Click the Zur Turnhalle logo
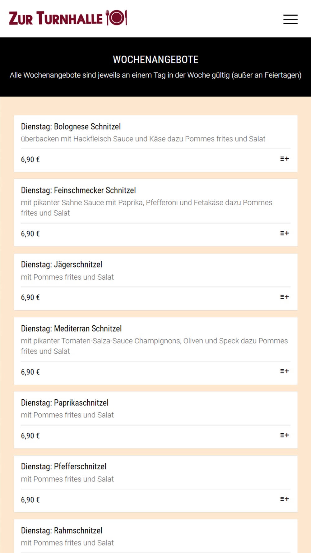Image resolution: width=311 pixels, height=553 pixels. pos(68,18)
